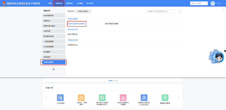
Task: Click the 委托业务办理 section heading
Action: pos(73,29)
